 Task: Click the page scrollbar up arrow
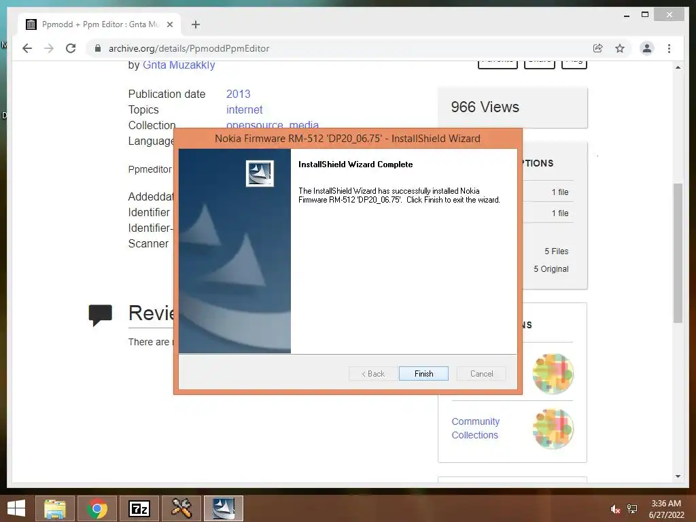(678, 67)
